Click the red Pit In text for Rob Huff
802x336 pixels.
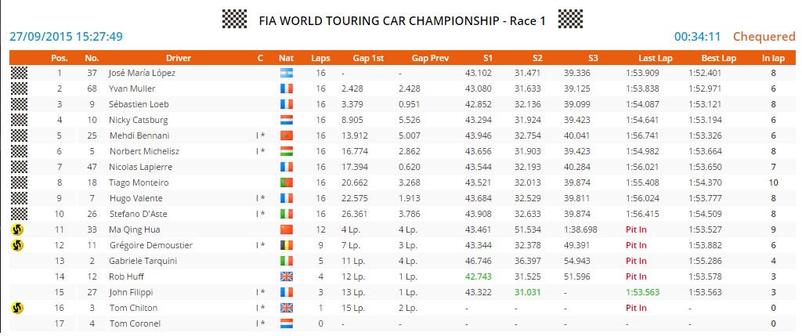636,276
